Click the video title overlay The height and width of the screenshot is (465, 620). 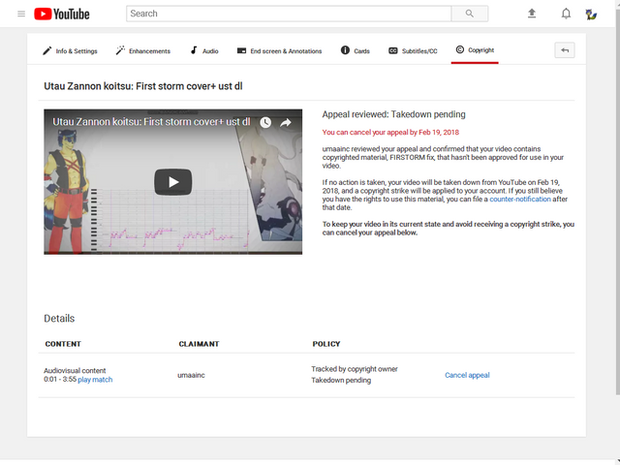click(151, 122)
